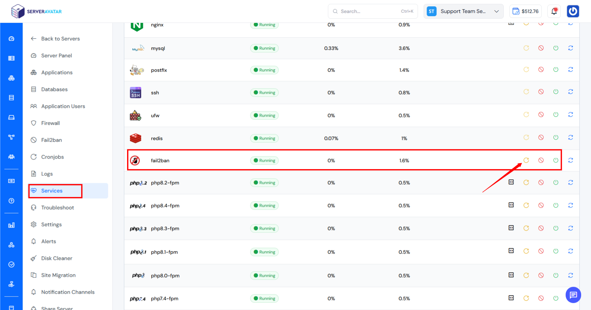Open Site Migration menu item
The image size is (591, 310).
click(53, 275)
